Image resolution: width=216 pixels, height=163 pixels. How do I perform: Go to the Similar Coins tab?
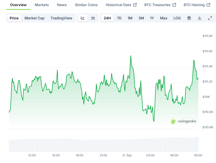pyautogui.click(x=86, y=5)
